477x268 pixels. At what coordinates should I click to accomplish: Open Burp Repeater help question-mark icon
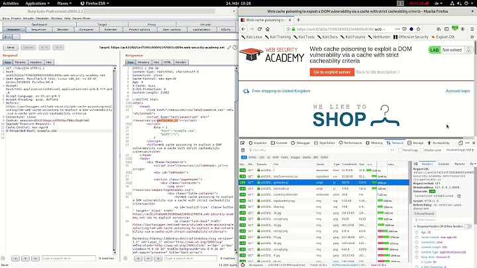(x=235, y=48)
